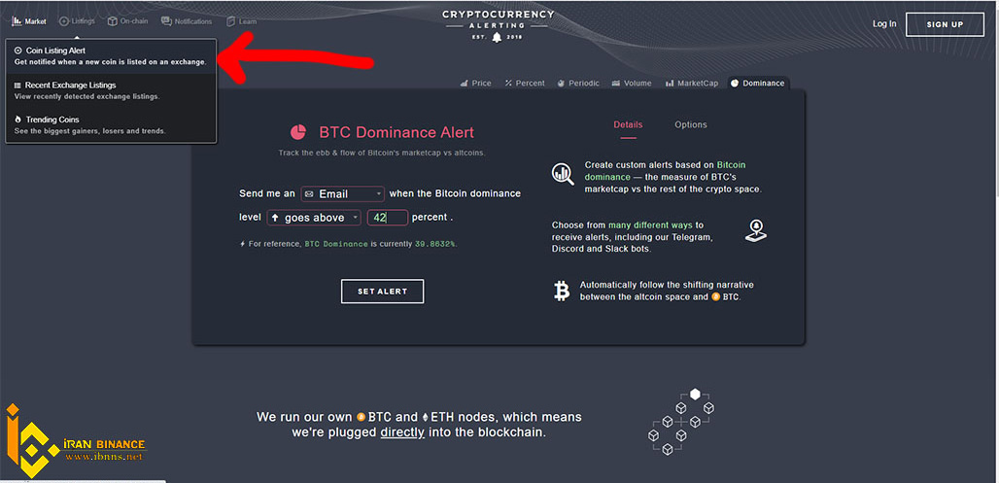Viewport: 999px width, 483px height.
Task: Click the orange BTC icon in nodes banner
Action: (x=362, y=417)
